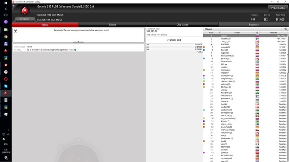Select player marjan71

pyautogui.click(x=245, y=73)
